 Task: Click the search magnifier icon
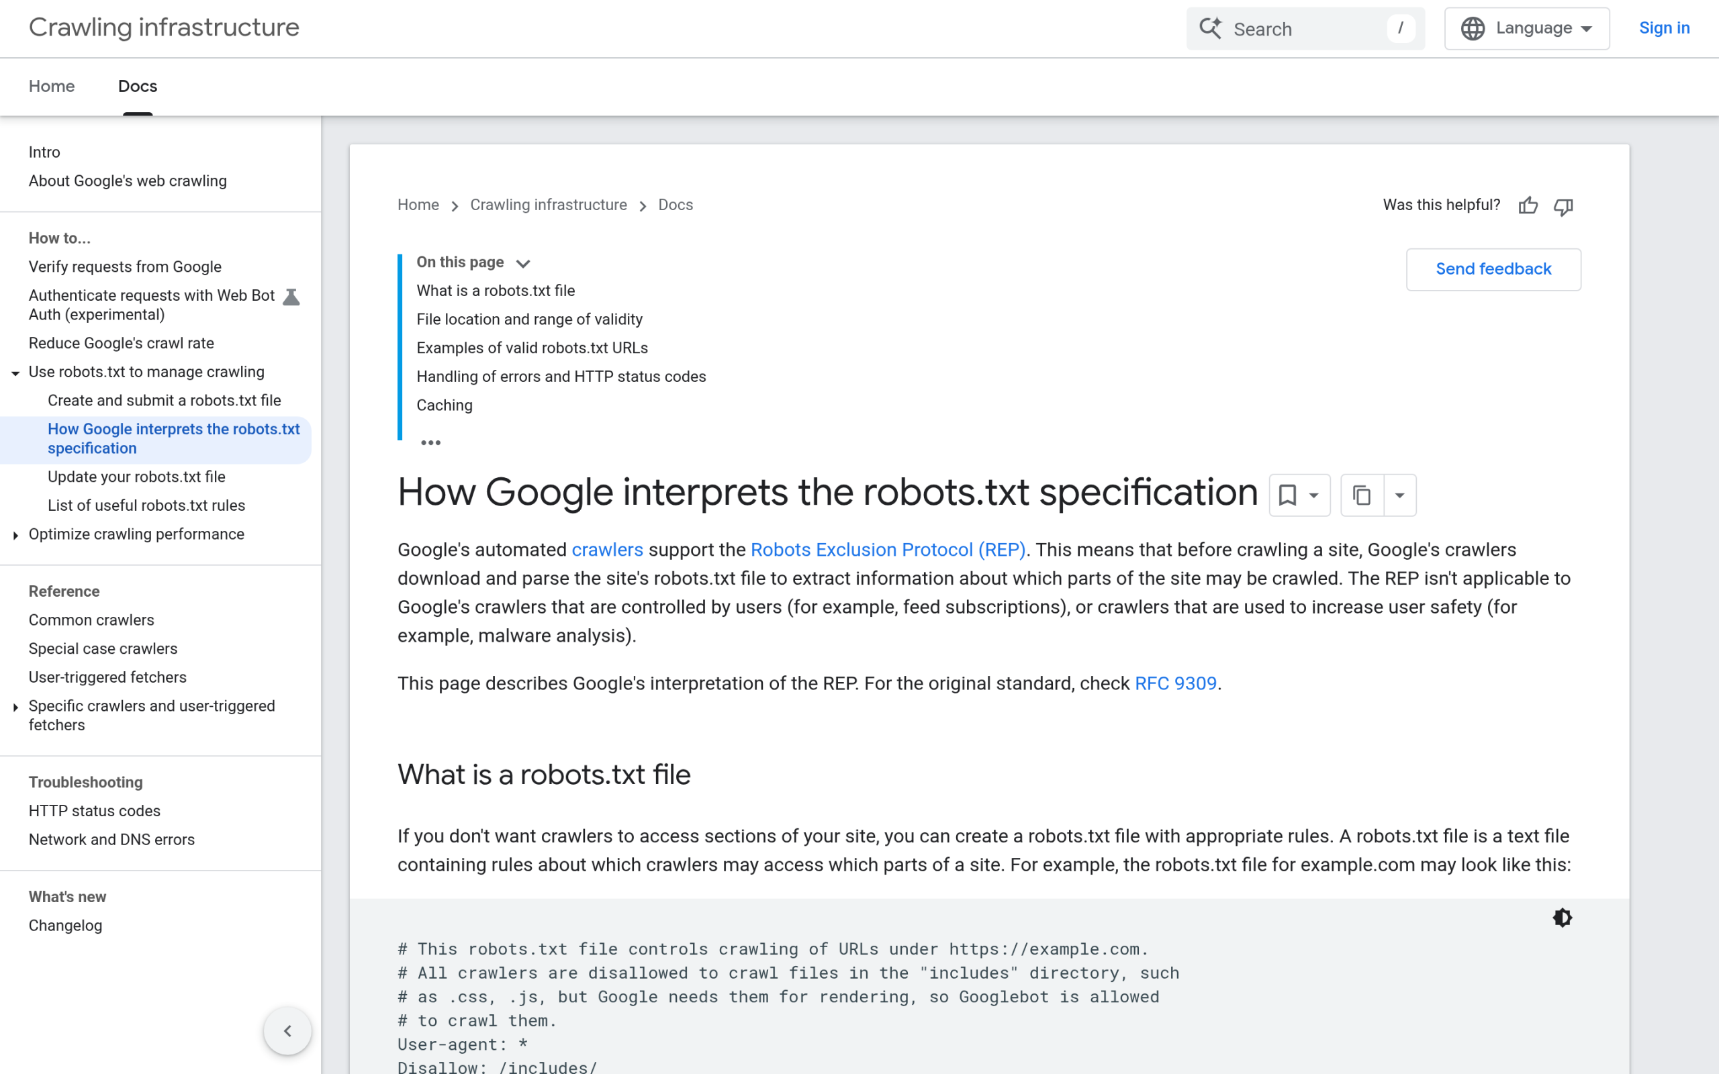tap(1211, 28)
